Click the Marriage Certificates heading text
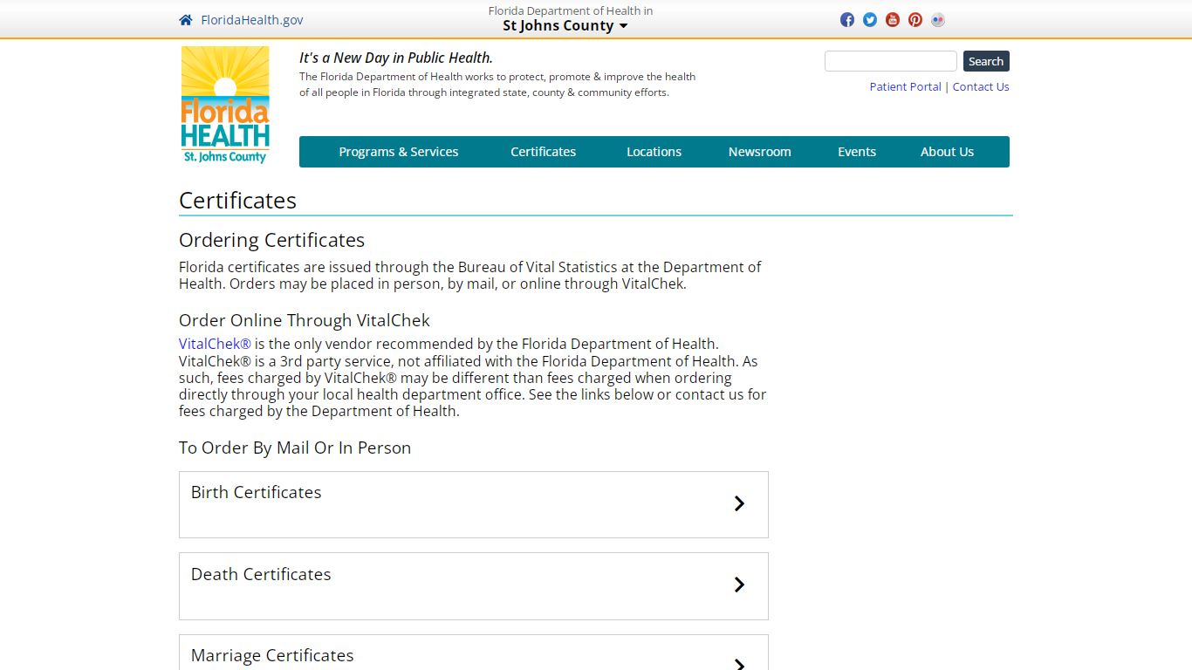Screen dimensions: 1192x670 click(272, 655)
